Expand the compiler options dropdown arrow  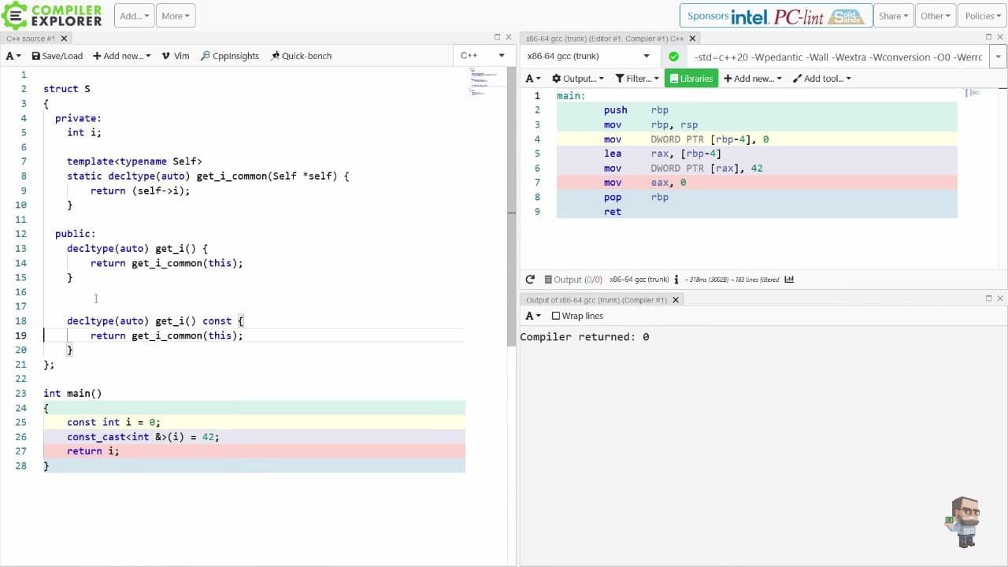coord(999,57)
